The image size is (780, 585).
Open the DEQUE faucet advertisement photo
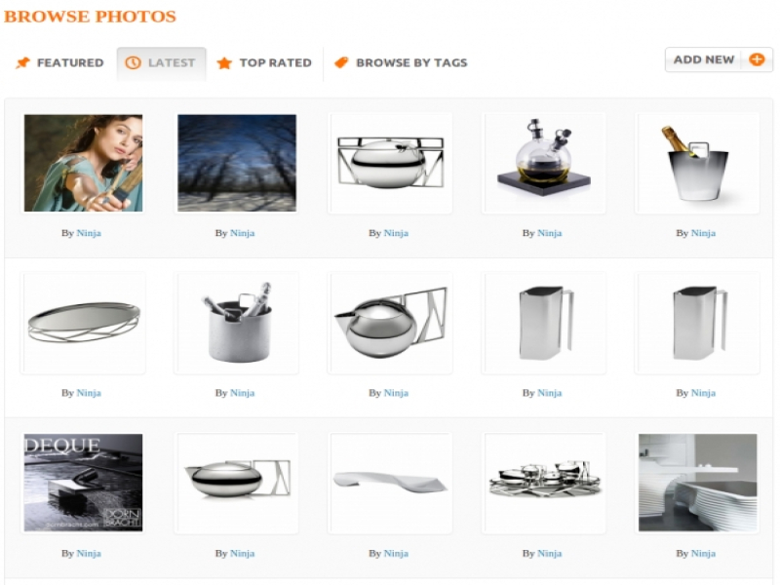83,483
